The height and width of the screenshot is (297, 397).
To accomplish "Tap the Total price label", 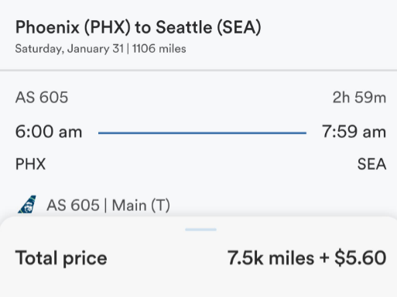I will tap(61, 258).
